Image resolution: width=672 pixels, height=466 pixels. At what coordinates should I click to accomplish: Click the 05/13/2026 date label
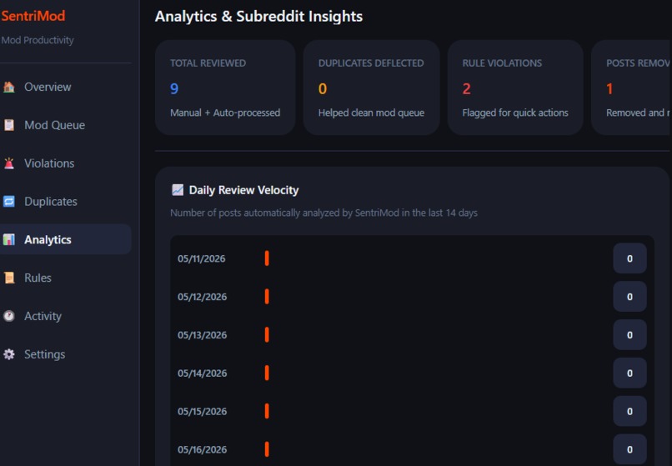coord(203,335)
